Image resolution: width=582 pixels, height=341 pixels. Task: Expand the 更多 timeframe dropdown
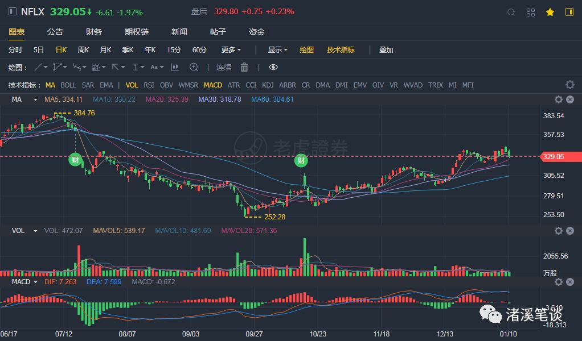pos(231,49)
